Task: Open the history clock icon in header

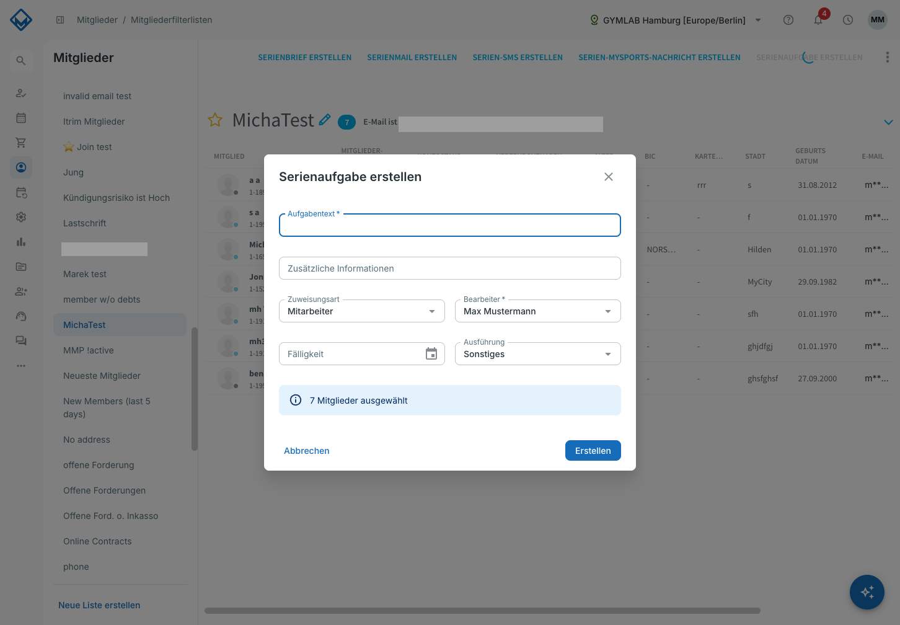Action: (x=848, y=20)
